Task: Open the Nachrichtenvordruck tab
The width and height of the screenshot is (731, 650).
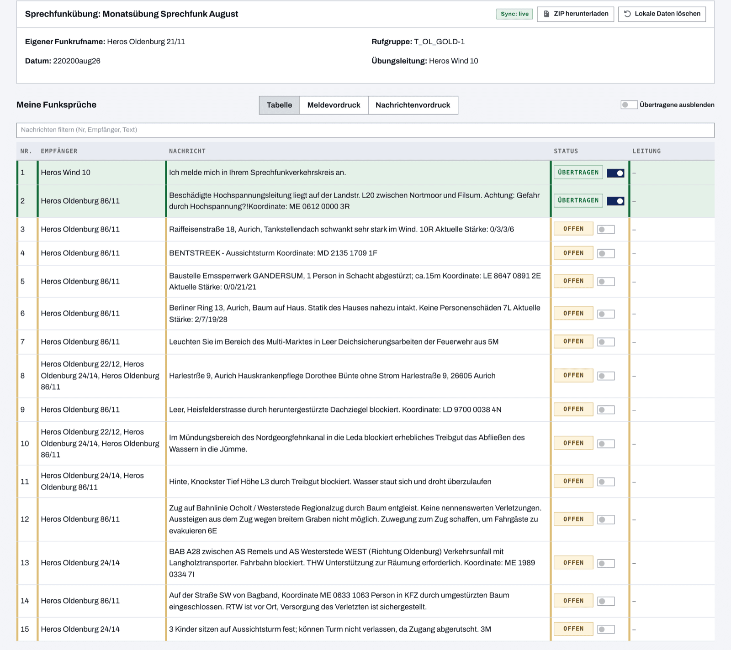Action: pos(413,105)
